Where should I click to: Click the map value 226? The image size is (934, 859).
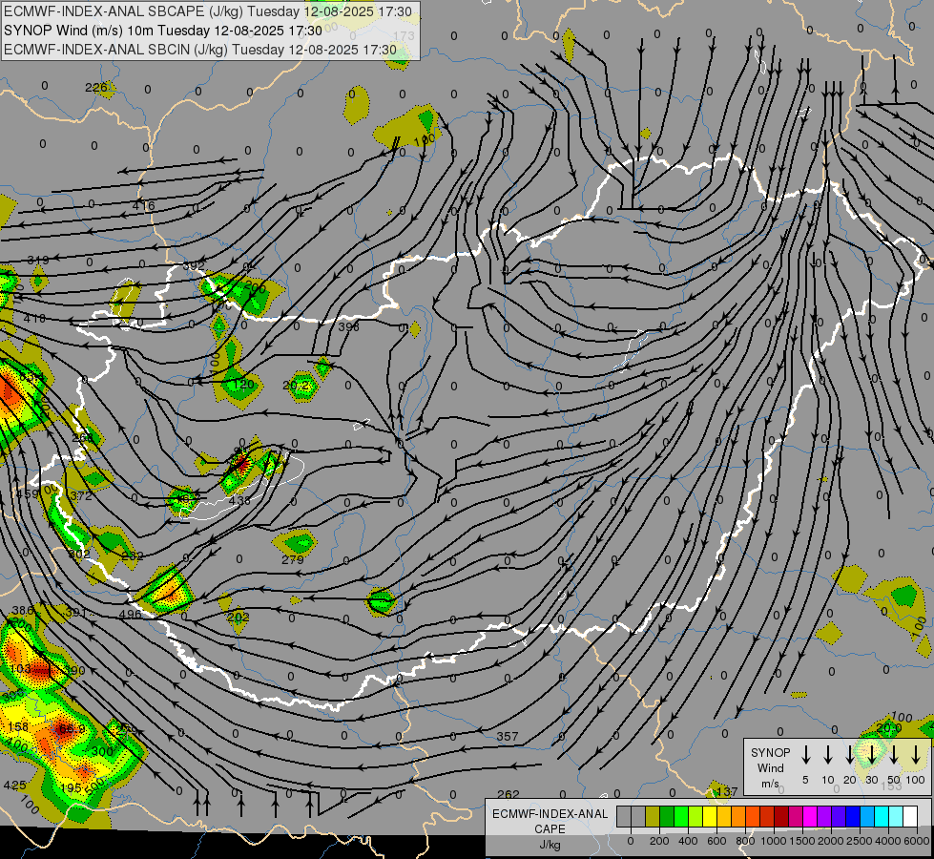96,88
